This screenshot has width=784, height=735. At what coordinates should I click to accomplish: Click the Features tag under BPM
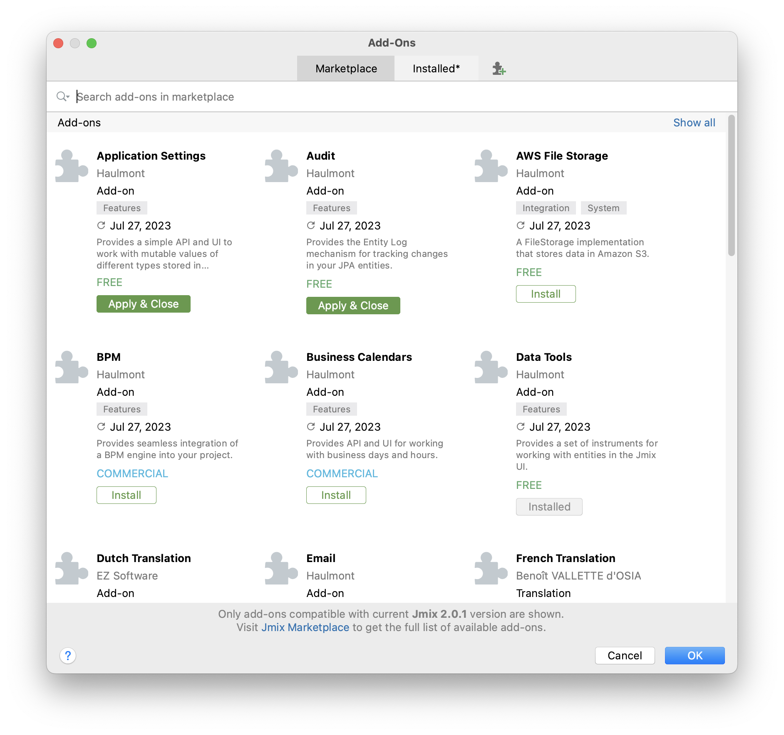pos(122,409)
